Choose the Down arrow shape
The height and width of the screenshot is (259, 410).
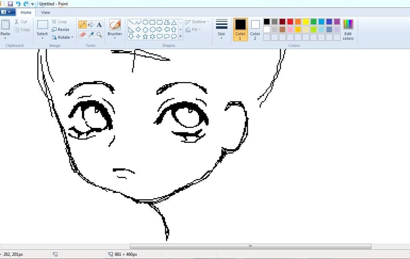click(x=131, y=36)
